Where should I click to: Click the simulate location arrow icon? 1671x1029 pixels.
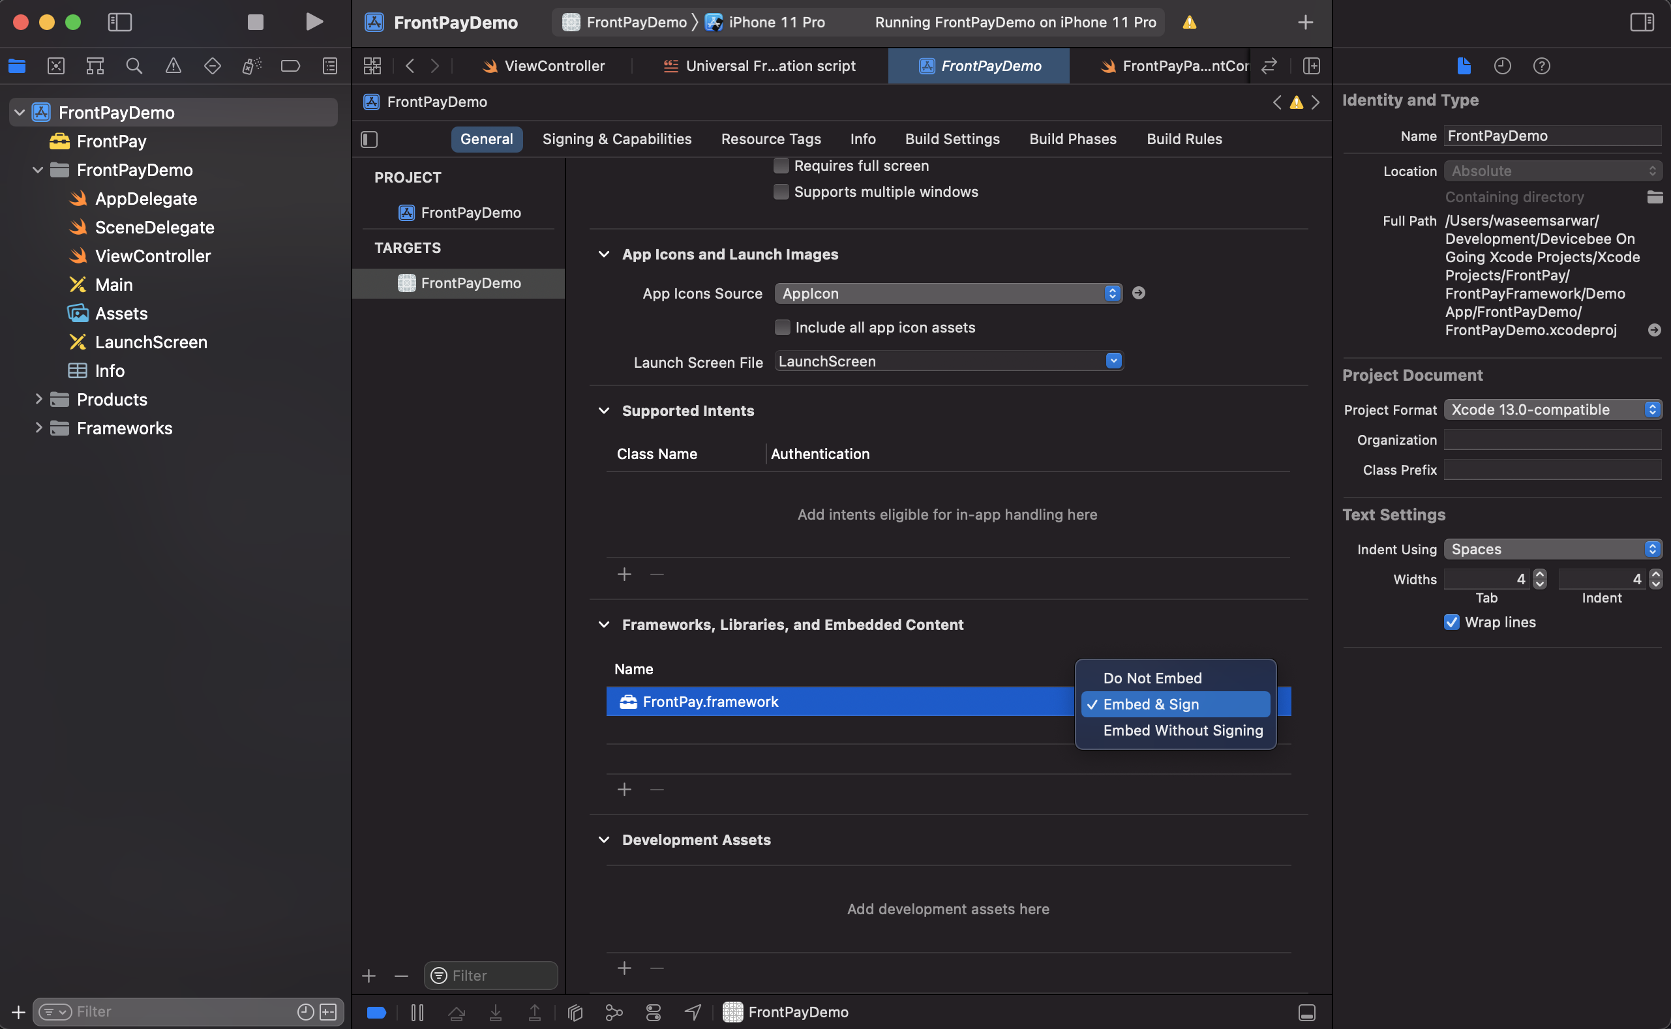click(692, 1012)
